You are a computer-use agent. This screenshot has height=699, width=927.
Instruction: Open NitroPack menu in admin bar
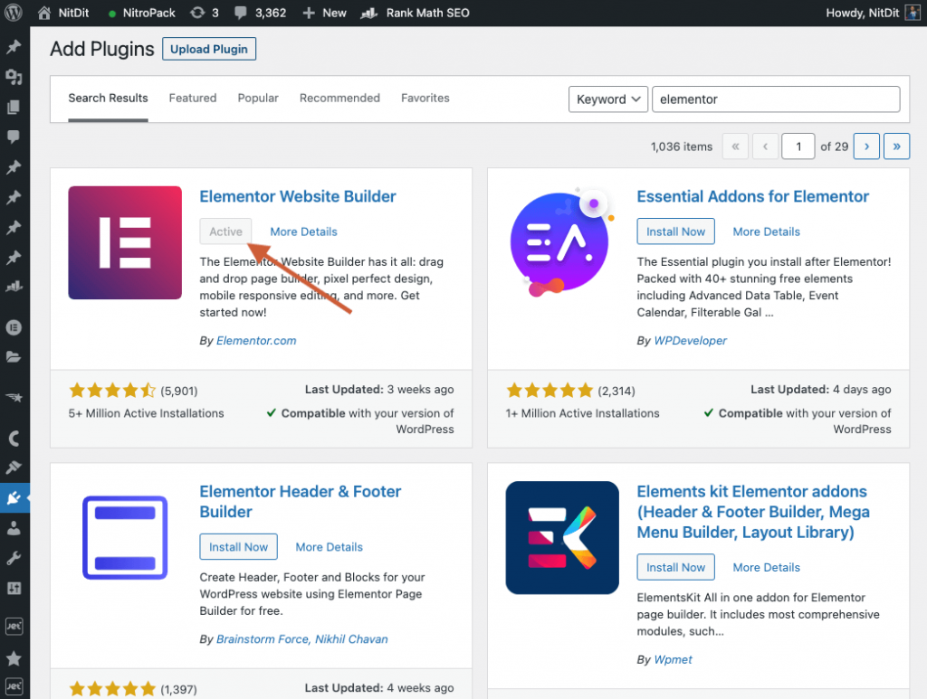click(149, 13)
